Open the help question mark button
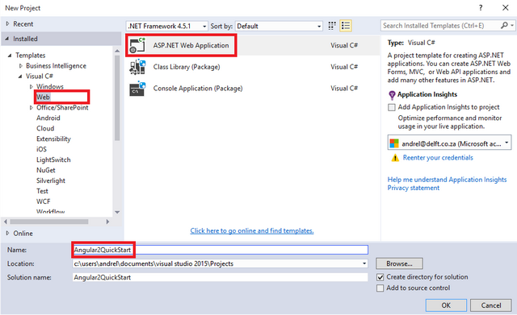Screen dimensions: 517x315 pos(481,7)
